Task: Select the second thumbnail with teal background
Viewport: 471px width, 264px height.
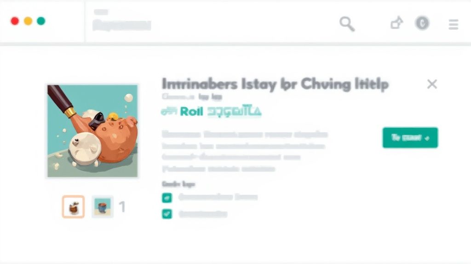Action: (x=103, y=207)
